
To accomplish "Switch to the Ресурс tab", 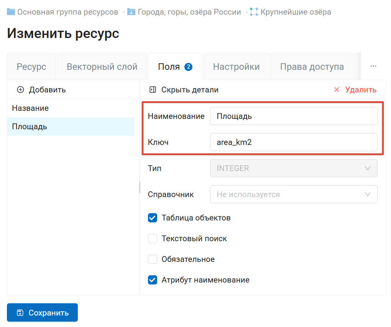I will 31,67.
